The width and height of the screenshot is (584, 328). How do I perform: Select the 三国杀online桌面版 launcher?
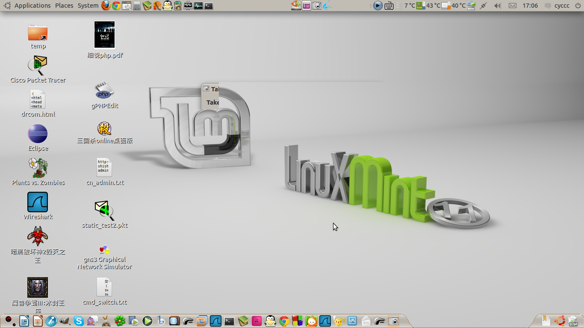[105, 133]
